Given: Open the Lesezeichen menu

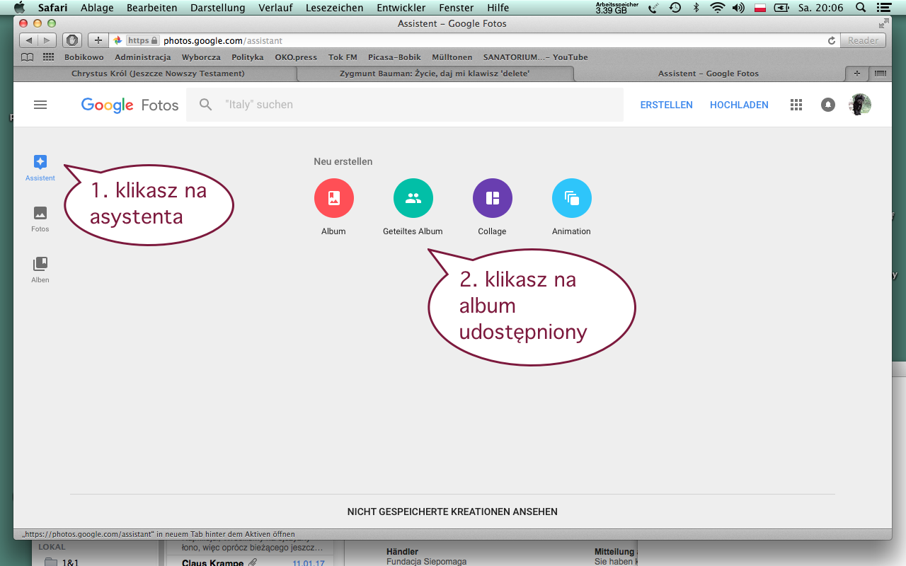Looking at the screenshot, I should (x=334, y=8).
